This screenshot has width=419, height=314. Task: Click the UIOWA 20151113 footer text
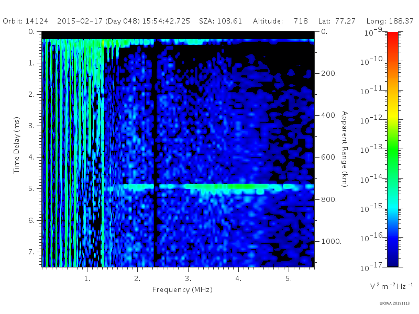pyautogui.click(x=395, y=304)
